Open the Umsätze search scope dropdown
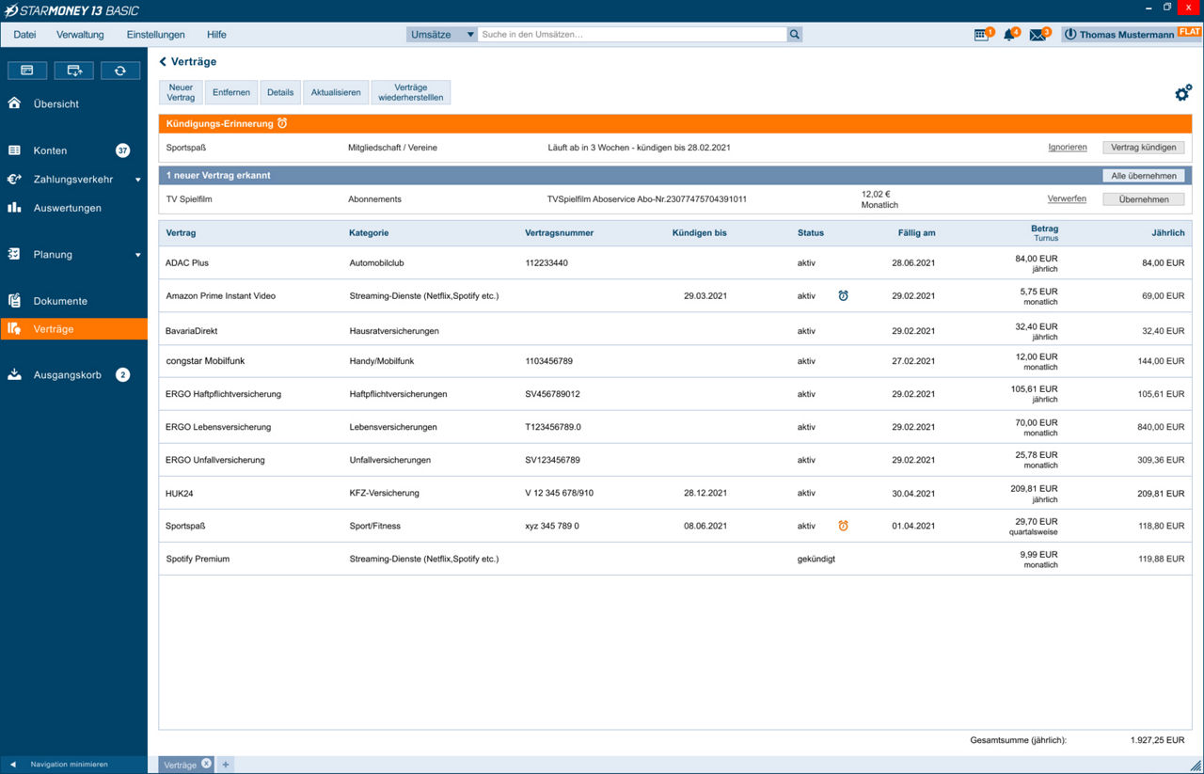Viewport: 1204px width, 774px height. pyautogui.click(x=442, y=35)
